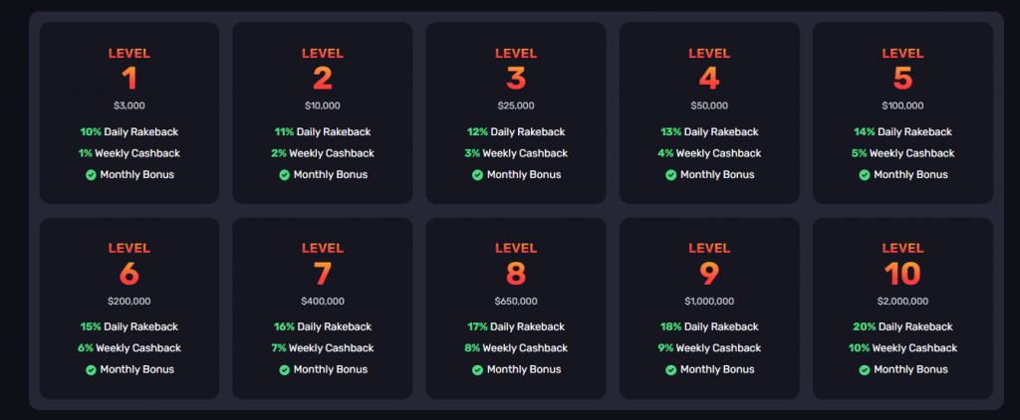Click the 9% Weekly Cashback line
Screen dimensions: 1020x420
(x=709, y=347)
